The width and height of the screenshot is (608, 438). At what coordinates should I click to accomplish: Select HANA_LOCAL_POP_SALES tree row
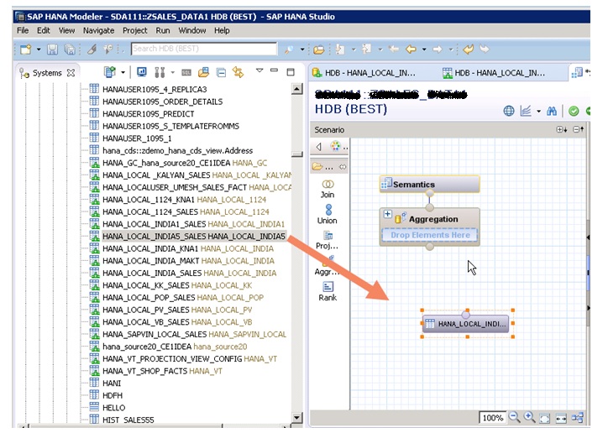coord(177,297)
